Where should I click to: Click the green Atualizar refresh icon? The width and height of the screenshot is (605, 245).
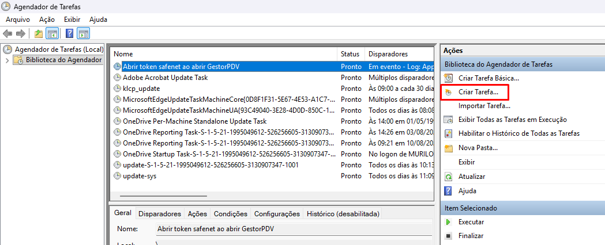(449, 177)
